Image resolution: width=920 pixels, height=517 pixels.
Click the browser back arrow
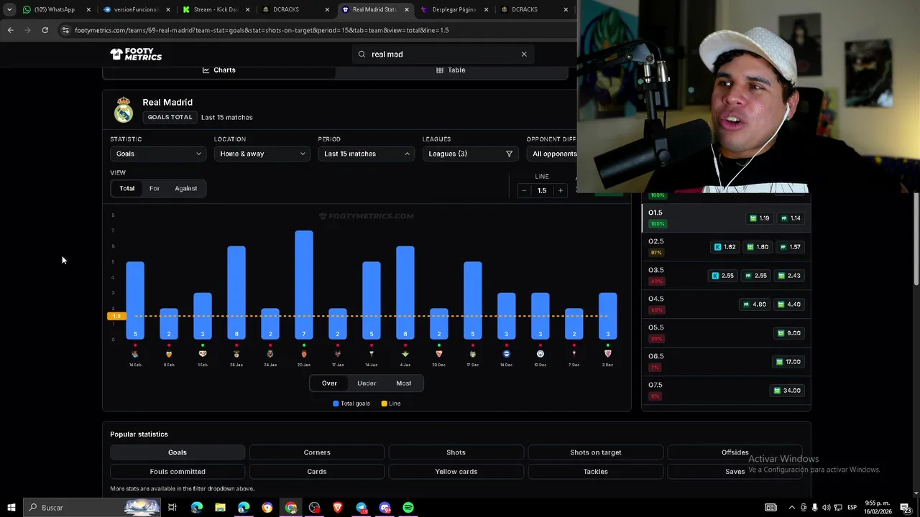pos(10,30)
